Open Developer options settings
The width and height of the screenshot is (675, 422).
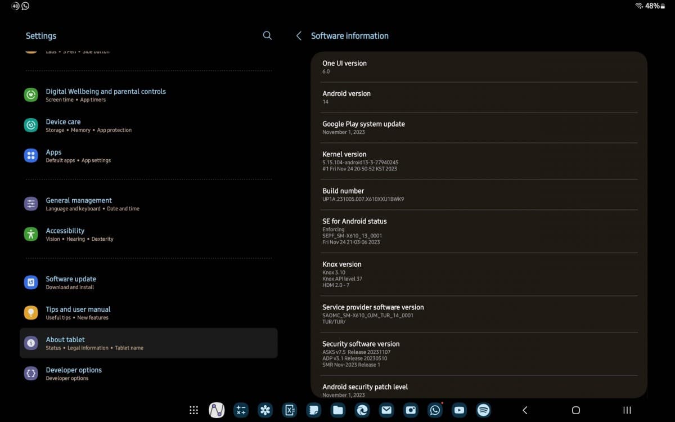coord(74,373)
